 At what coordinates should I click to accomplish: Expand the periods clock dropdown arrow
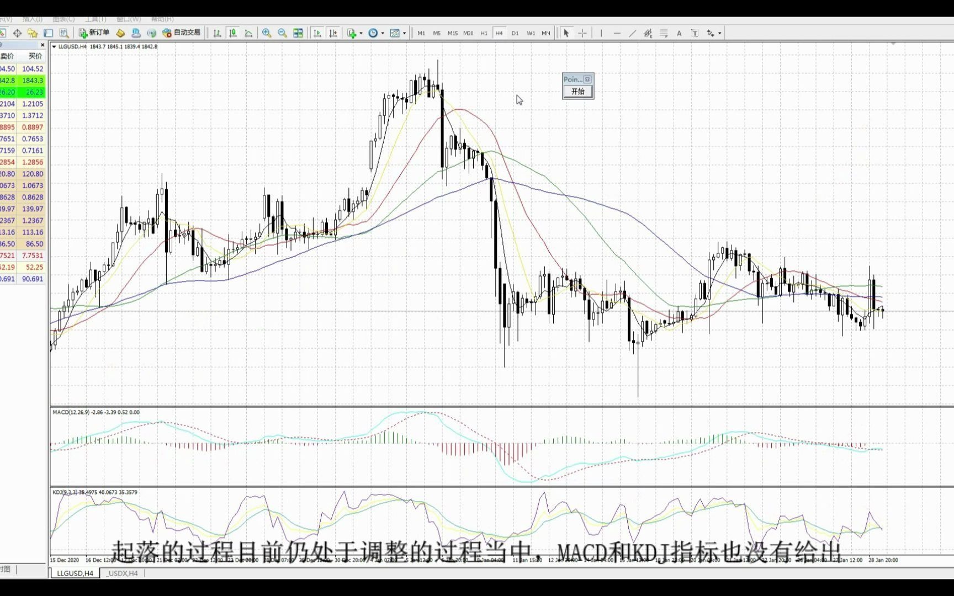click(383, 33)
